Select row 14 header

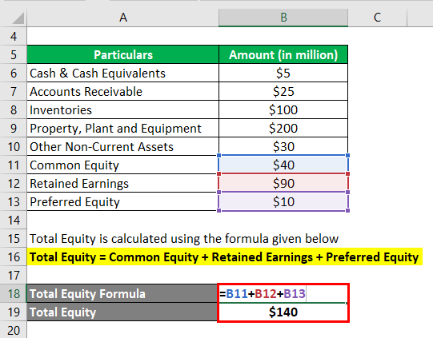click(x=14, y=221)
